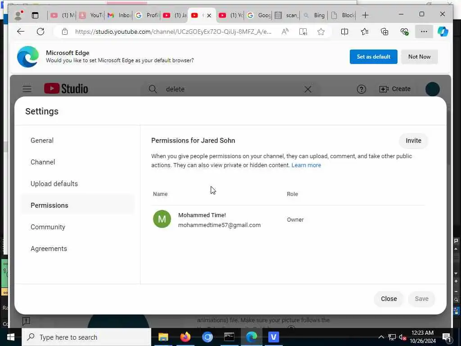Image resolution: width=461 pixels, height=346 pixels.
Task: Click the Mohammed Time! name text
Action: [x=202, y=215]
